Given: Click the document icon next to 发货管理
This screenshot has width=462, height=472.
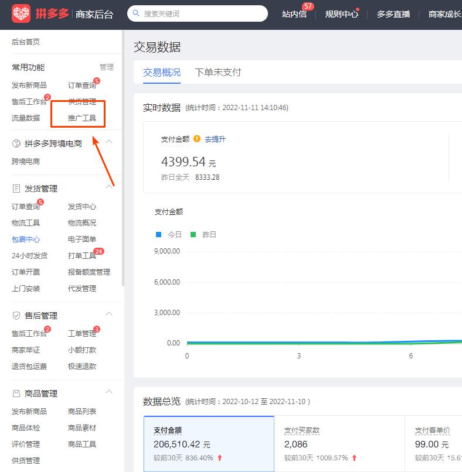Looking at the screenshot, I should tap(16, 189).
